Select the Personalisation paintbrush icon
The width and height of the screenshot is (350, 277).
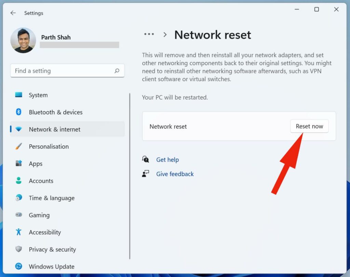point(19,146)
